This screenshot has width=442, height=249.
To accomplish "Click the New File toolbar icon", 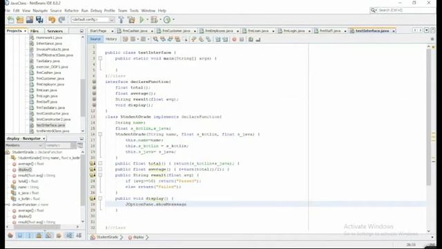I will click(11, 20).
